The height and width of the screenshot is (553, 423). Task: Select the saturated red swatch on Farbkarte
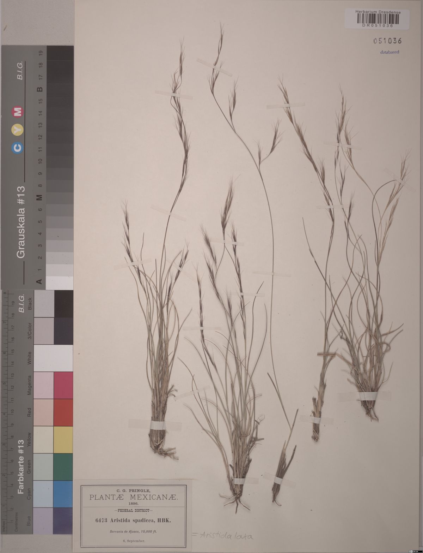[63, 412]
